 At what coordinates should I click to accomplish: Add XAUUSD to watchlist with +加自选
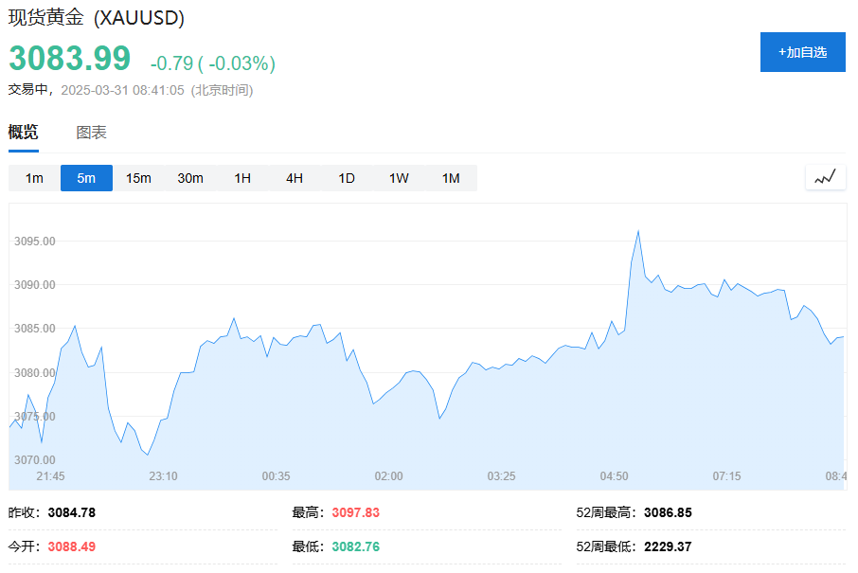click(802, 52)
